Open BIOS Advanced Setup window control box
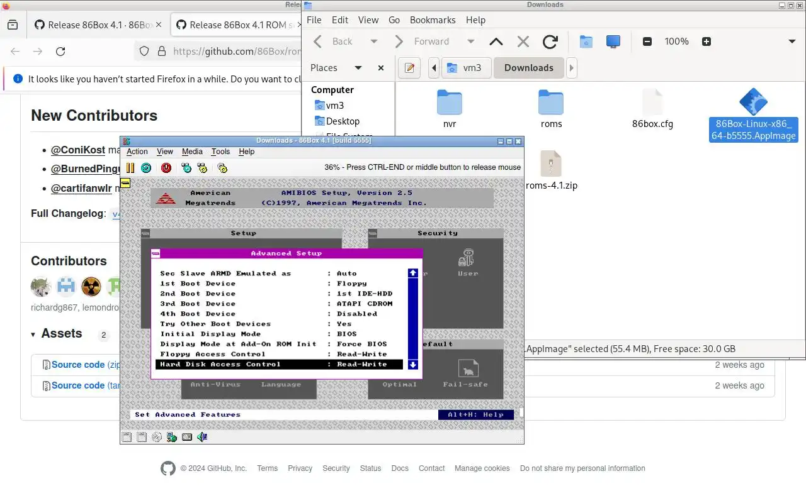The height and width of the screenshot is (503, 806). [156, 253]
